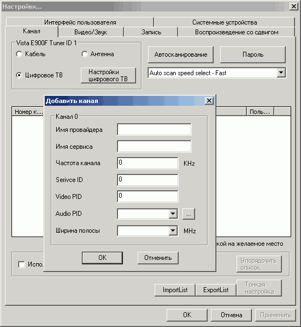Open Auto scan speed select dropdown
Image resolution: width=301 pixels, height=327 pixels.
[x=281, y=73]
